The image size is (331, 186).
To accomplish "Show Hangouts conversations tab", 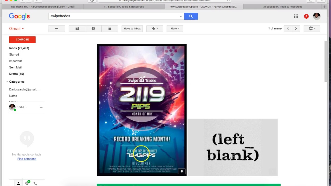I will [27, 183].
